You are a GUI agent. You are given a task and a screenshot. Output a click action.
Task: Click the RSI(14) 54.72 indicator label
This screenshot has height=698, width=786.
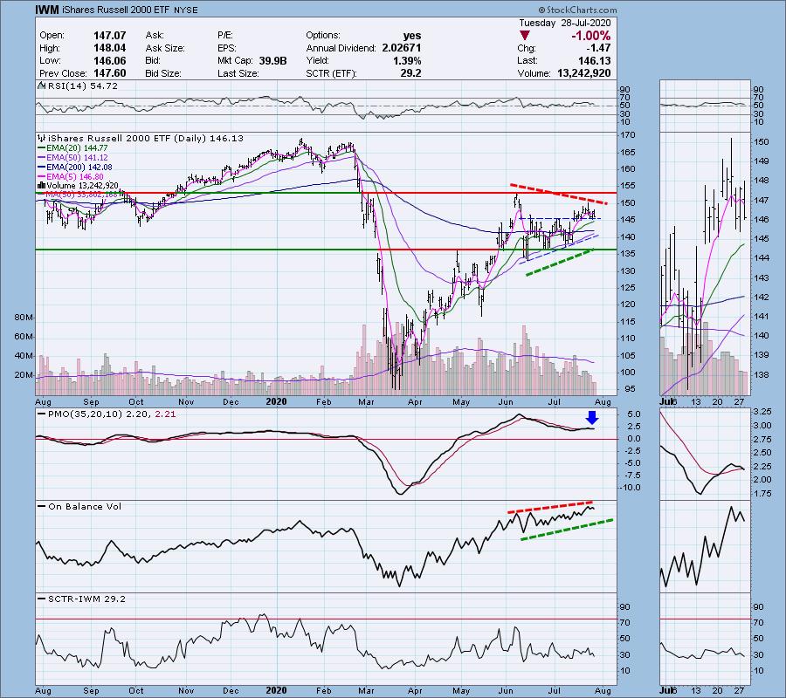pyautogui.click(x=83, y=86)
